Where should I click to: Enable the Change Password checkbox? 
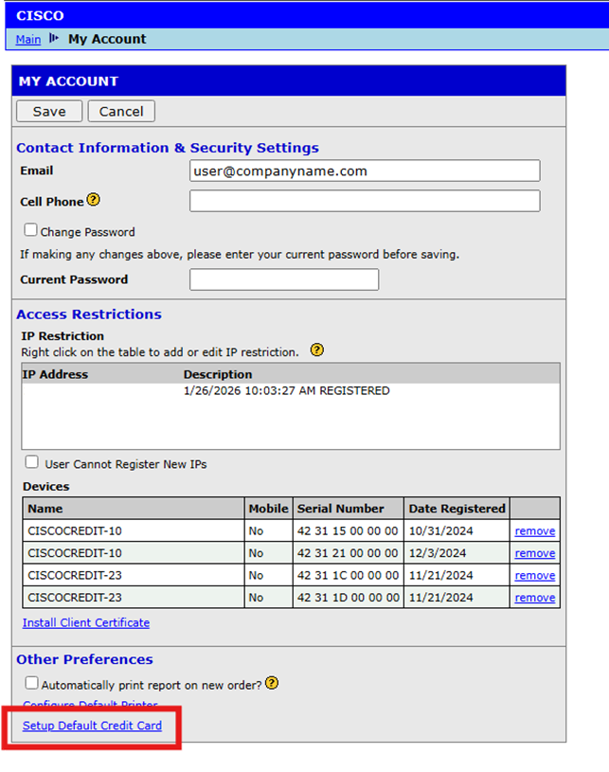pyautogui.click(x=30, y=230)
